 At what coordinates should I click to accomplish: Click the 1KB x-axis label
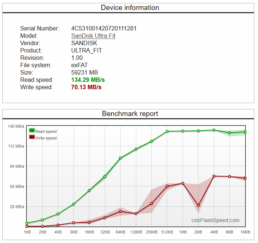click(27, 232)
